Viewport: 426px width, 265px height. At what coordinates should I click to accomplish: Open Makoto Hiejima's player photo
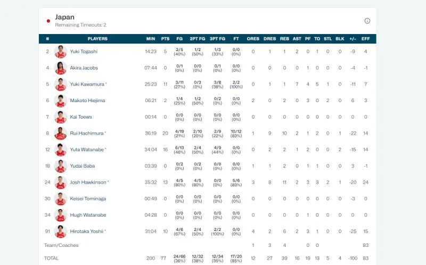click(x=61, y=101)
